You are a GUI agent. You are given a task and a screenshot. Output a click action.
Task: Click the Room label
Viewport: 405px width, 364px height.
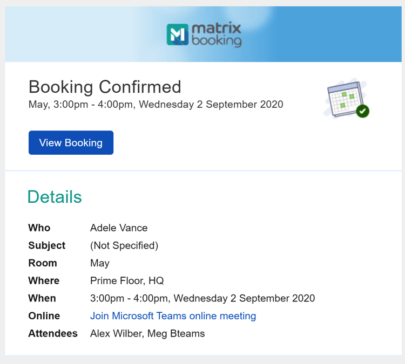click(x=43, y=263)
